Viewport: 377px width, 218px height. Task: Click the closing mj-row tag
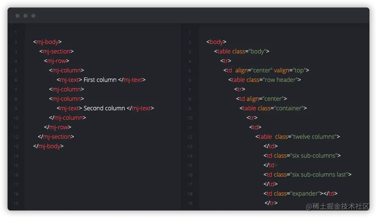(x=57, y=127)
